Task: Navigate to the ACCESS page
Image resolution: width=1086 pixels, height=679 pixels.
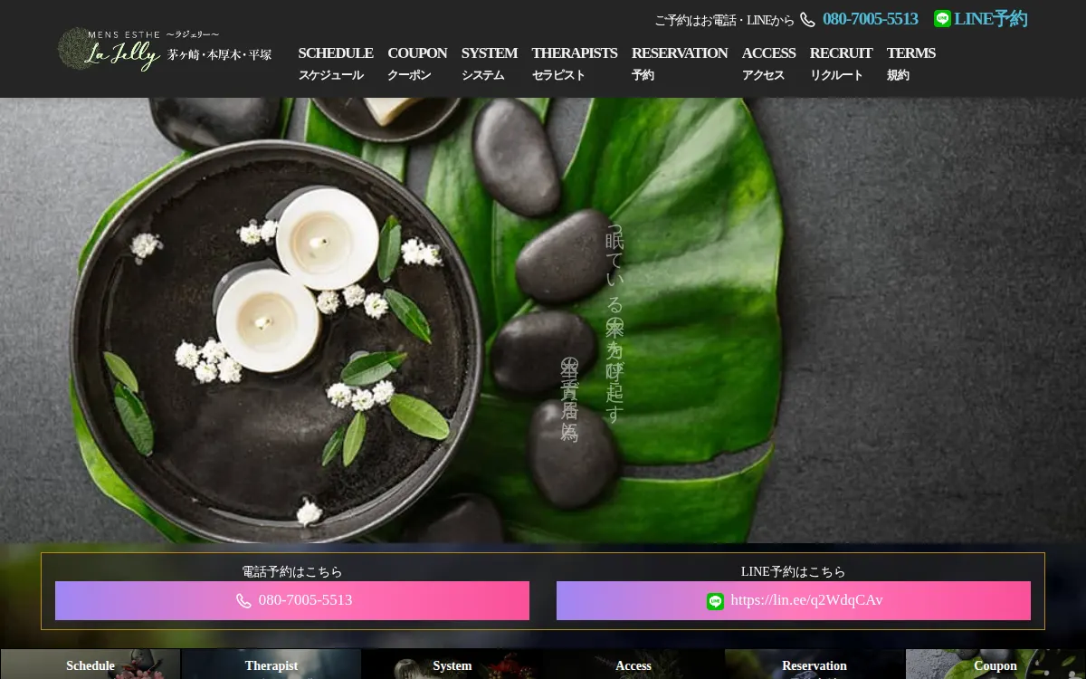Action: (768, 62)
